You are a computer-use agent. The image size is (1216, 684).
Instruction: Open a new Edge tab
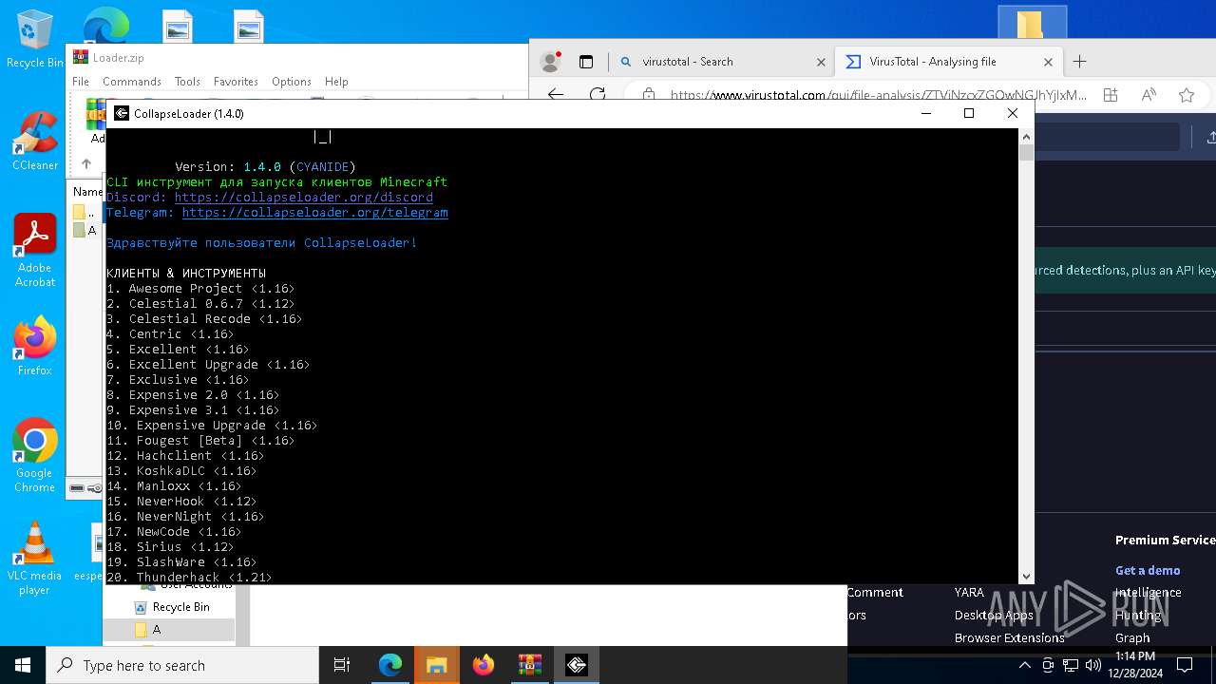click(1079, 62)
